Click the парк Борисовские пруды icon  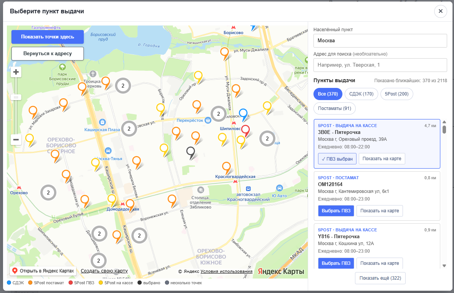(x=62, y=67)
